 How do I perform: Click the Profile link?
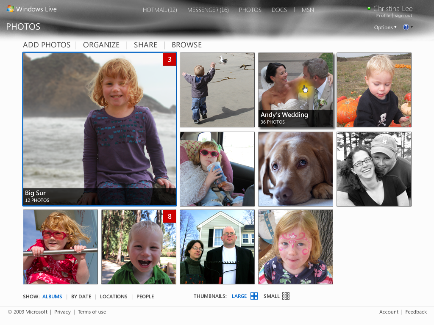[x=383, y=16]
